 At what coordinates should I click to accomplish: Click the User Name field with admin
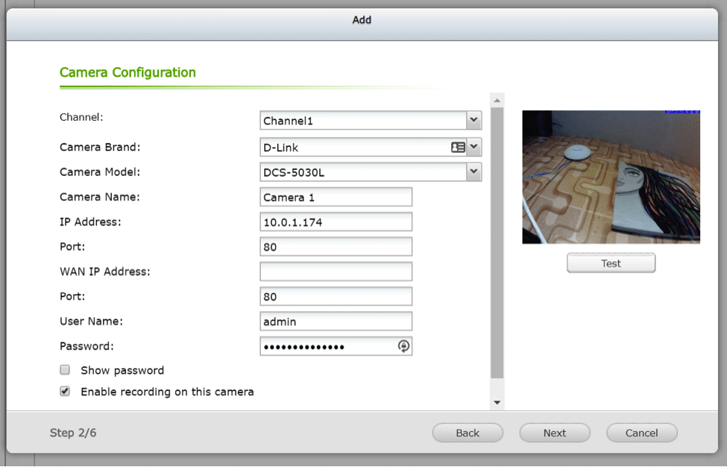[x=336, y=322]
